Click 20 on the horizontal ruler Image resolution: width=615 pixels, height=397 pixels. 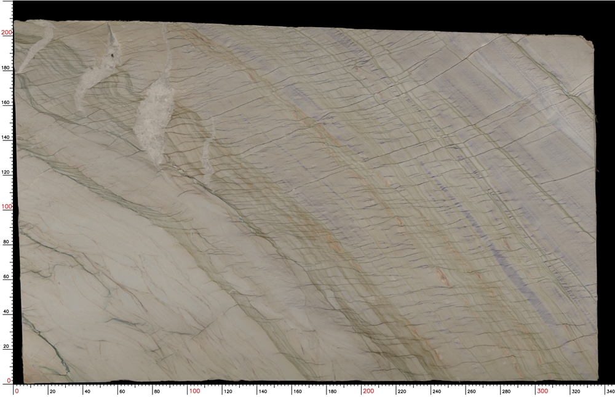[x=52, y=391]
